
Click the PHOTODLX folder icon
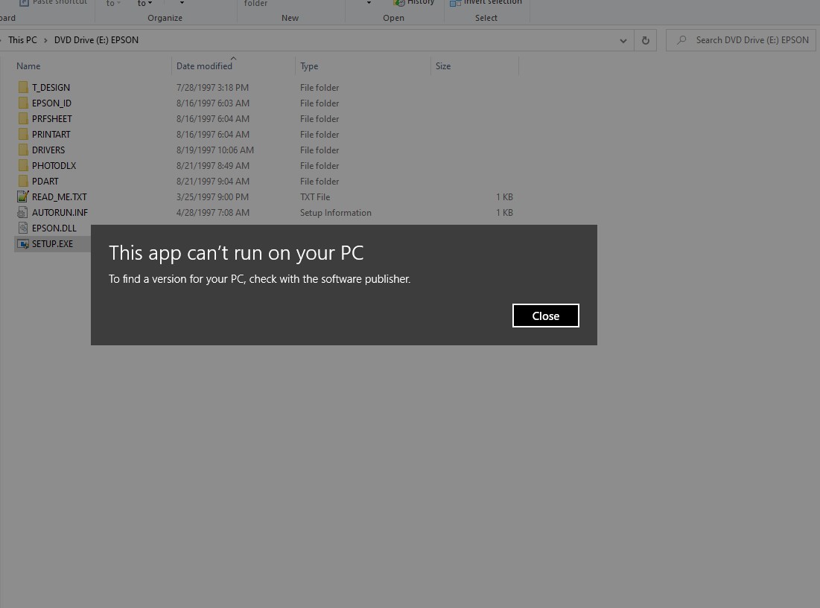pyautogui.click(x=23, y=165)
